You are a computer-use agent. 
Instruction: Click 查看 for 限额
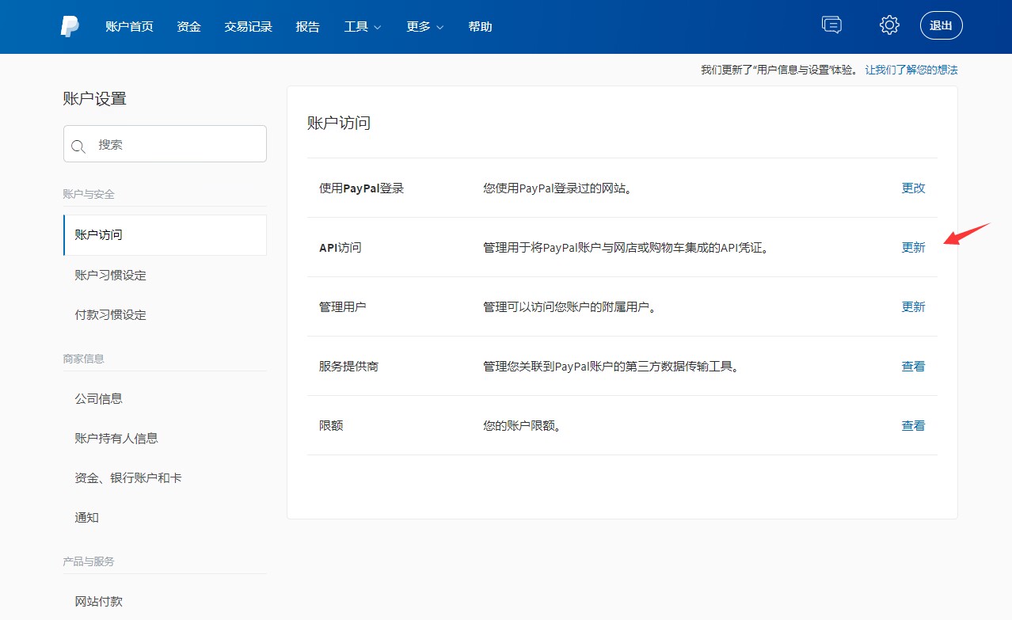(913, 425)
